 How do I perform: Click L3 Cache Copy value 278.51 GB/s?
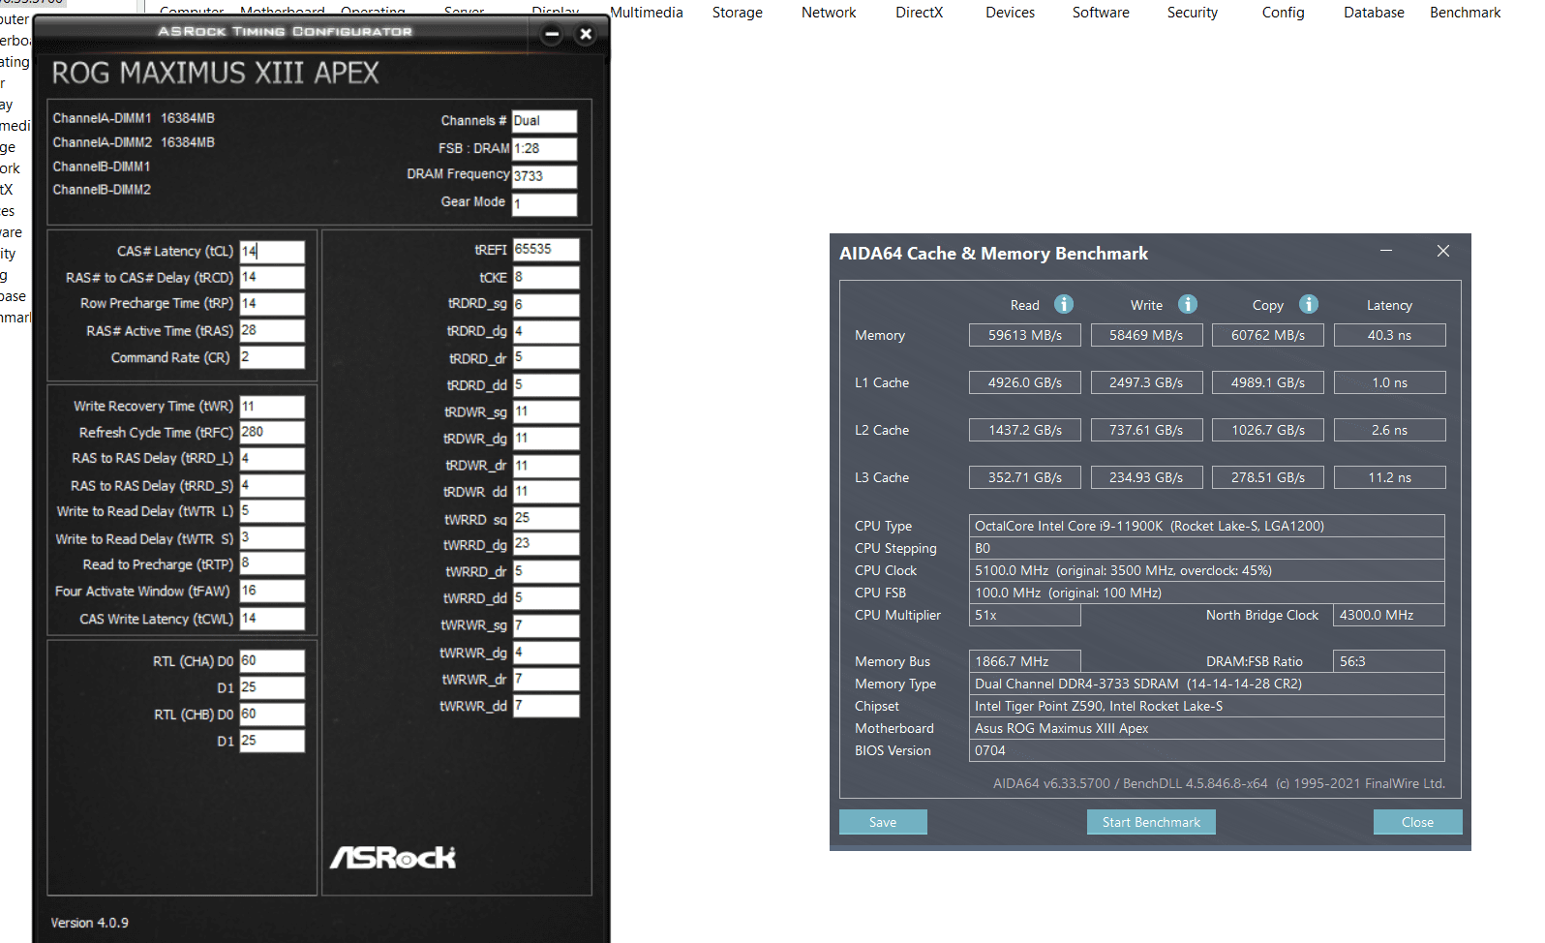(1268, 477)
